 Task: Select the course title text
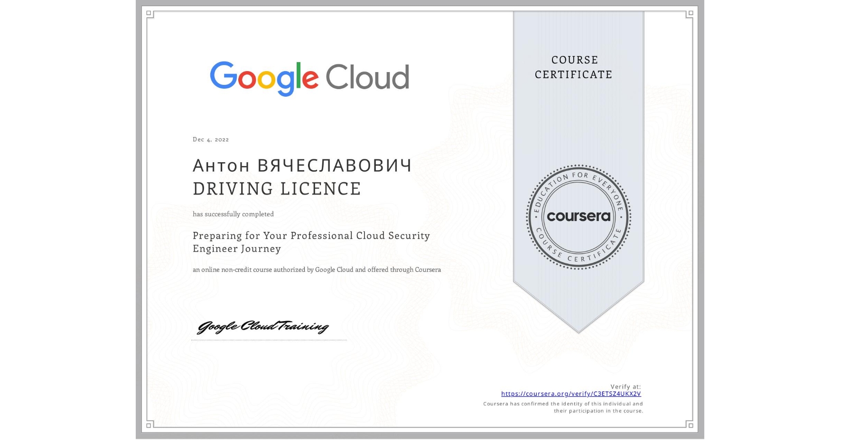[x=311, y=242]
